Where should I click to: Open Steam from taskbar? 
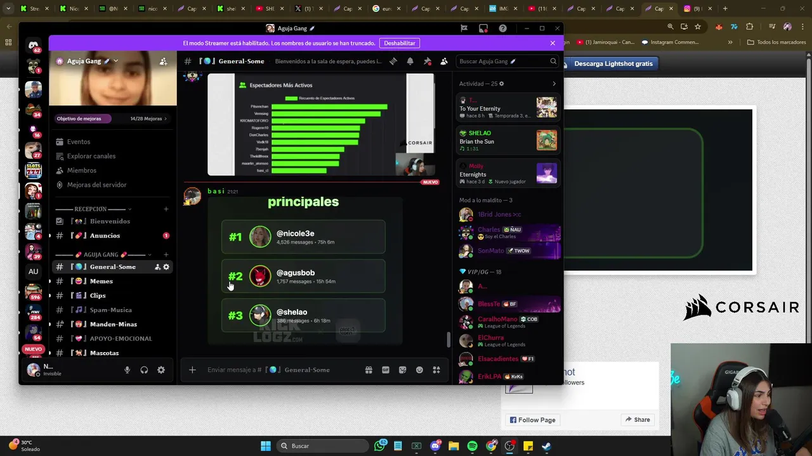tap(546, 446)
